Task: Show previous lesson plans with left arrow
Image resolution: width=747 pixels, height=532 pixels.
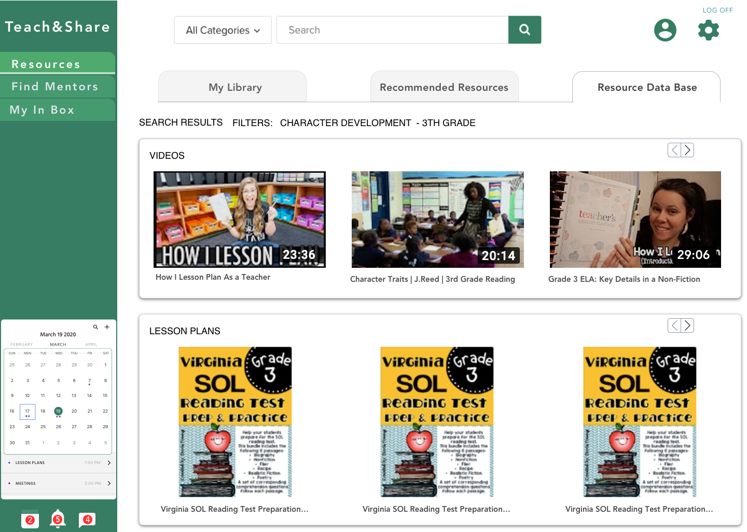Action: pos(674,325)
